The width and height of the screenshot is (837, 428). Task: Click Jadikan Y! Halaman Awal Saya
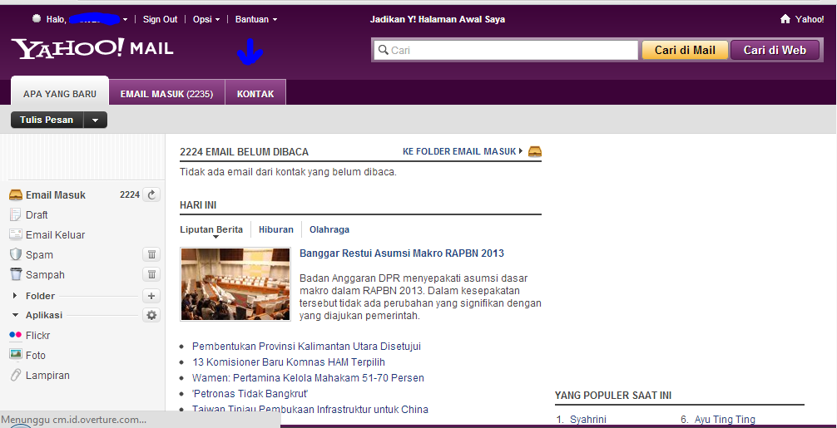[438, 19]
